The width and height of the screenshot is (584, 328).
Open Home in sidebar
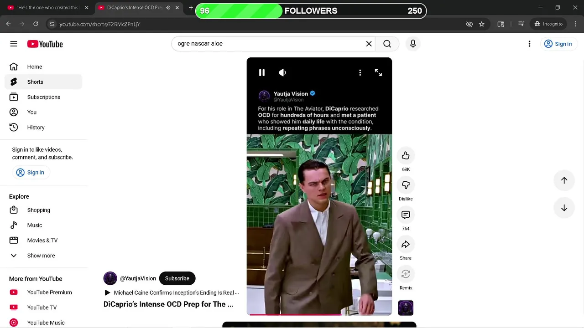tap(43, 67)
